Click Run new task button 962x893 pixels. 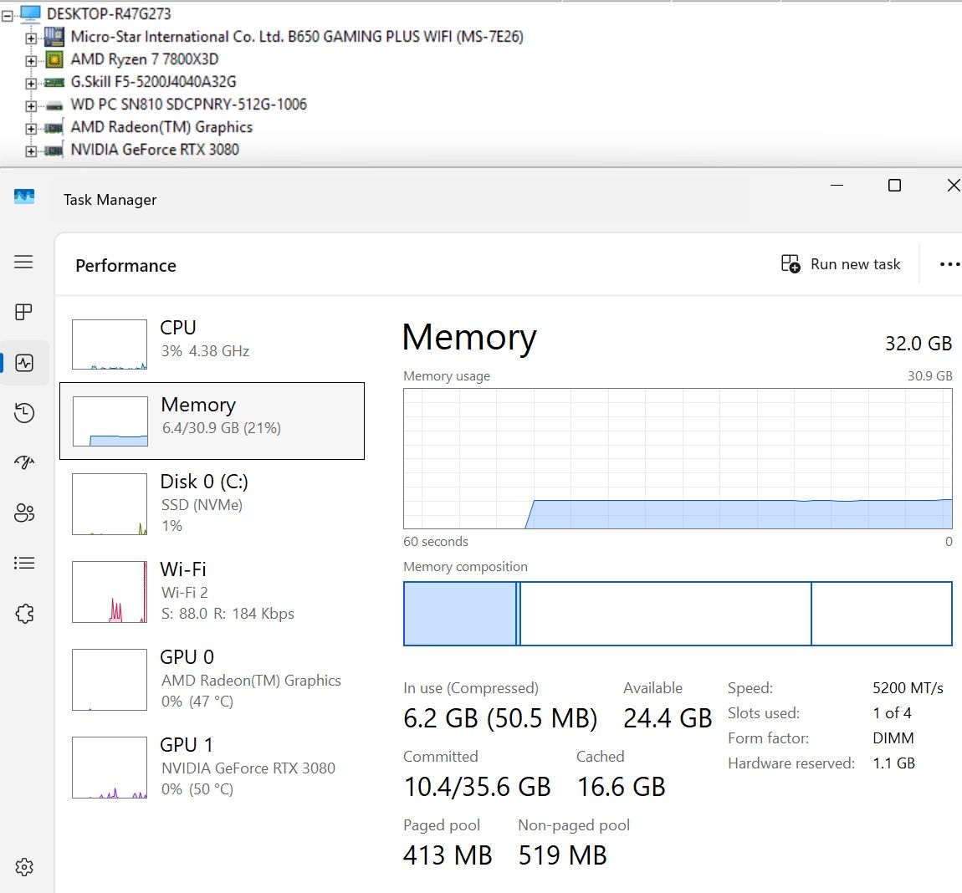coord(841,263)
